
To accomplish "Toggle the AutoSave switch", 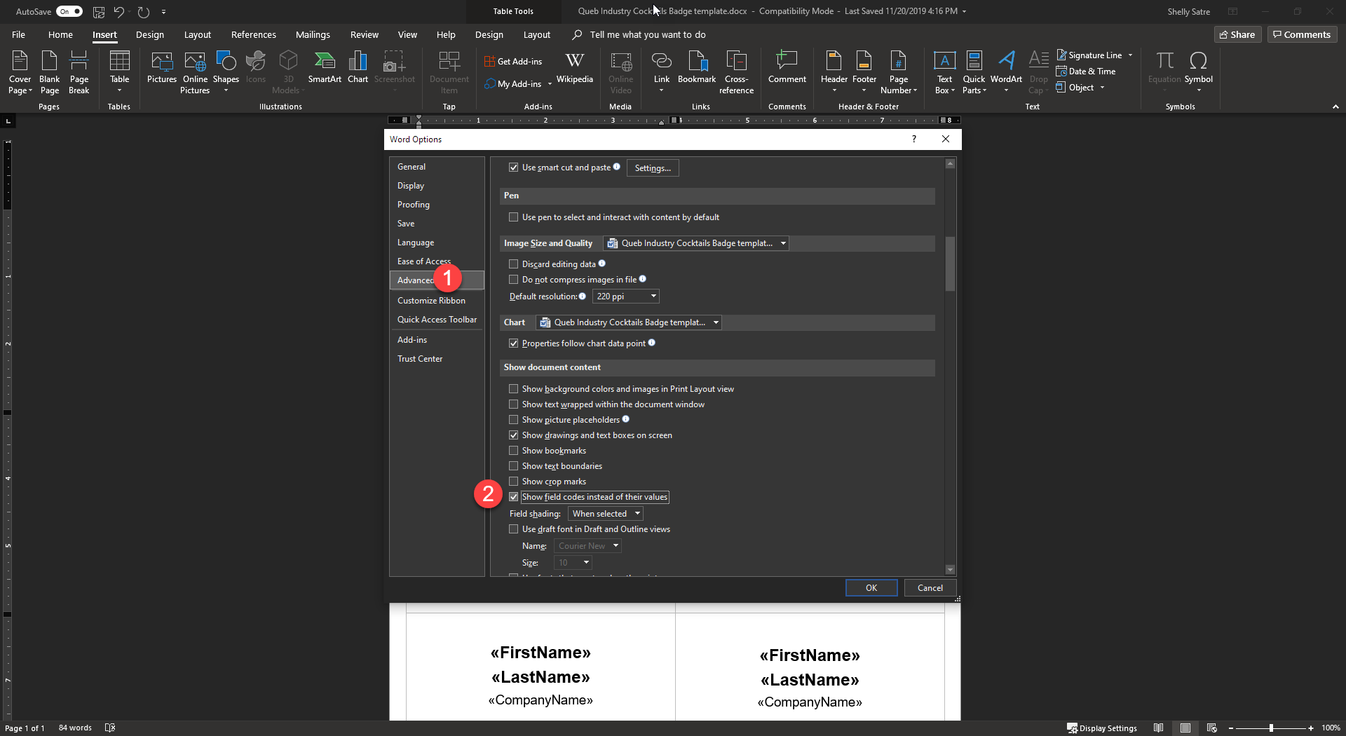I will coord(69,11).
